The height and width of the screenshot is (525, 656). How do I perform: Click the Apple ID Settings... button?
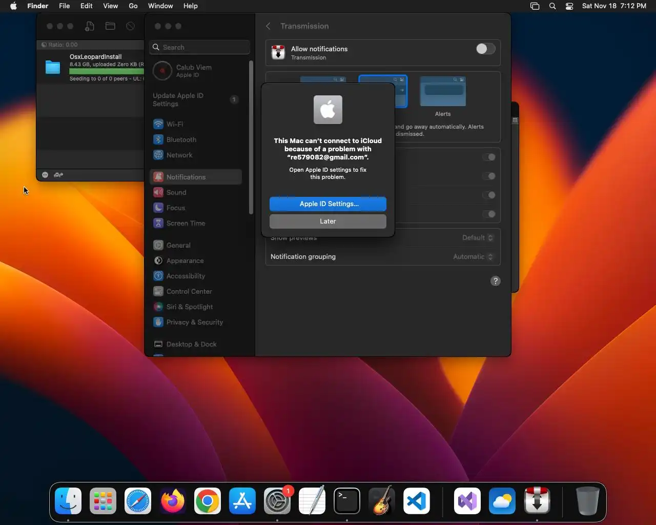(x=328, y=204)
